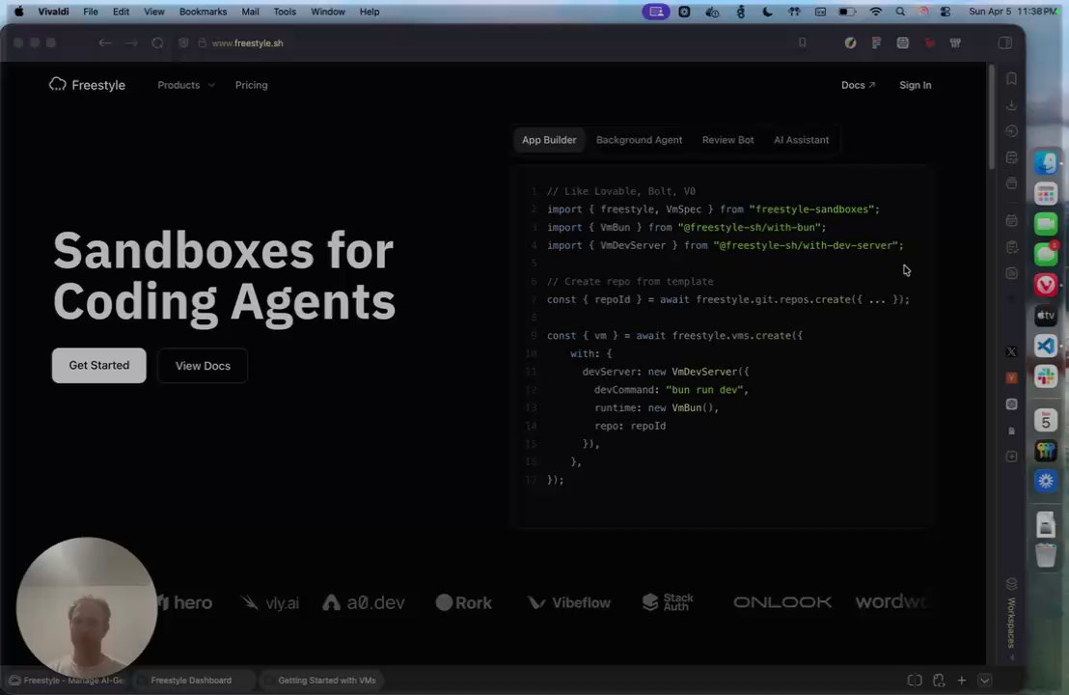
Task: Click the Vibeflow logo
Action: point(569,602)
